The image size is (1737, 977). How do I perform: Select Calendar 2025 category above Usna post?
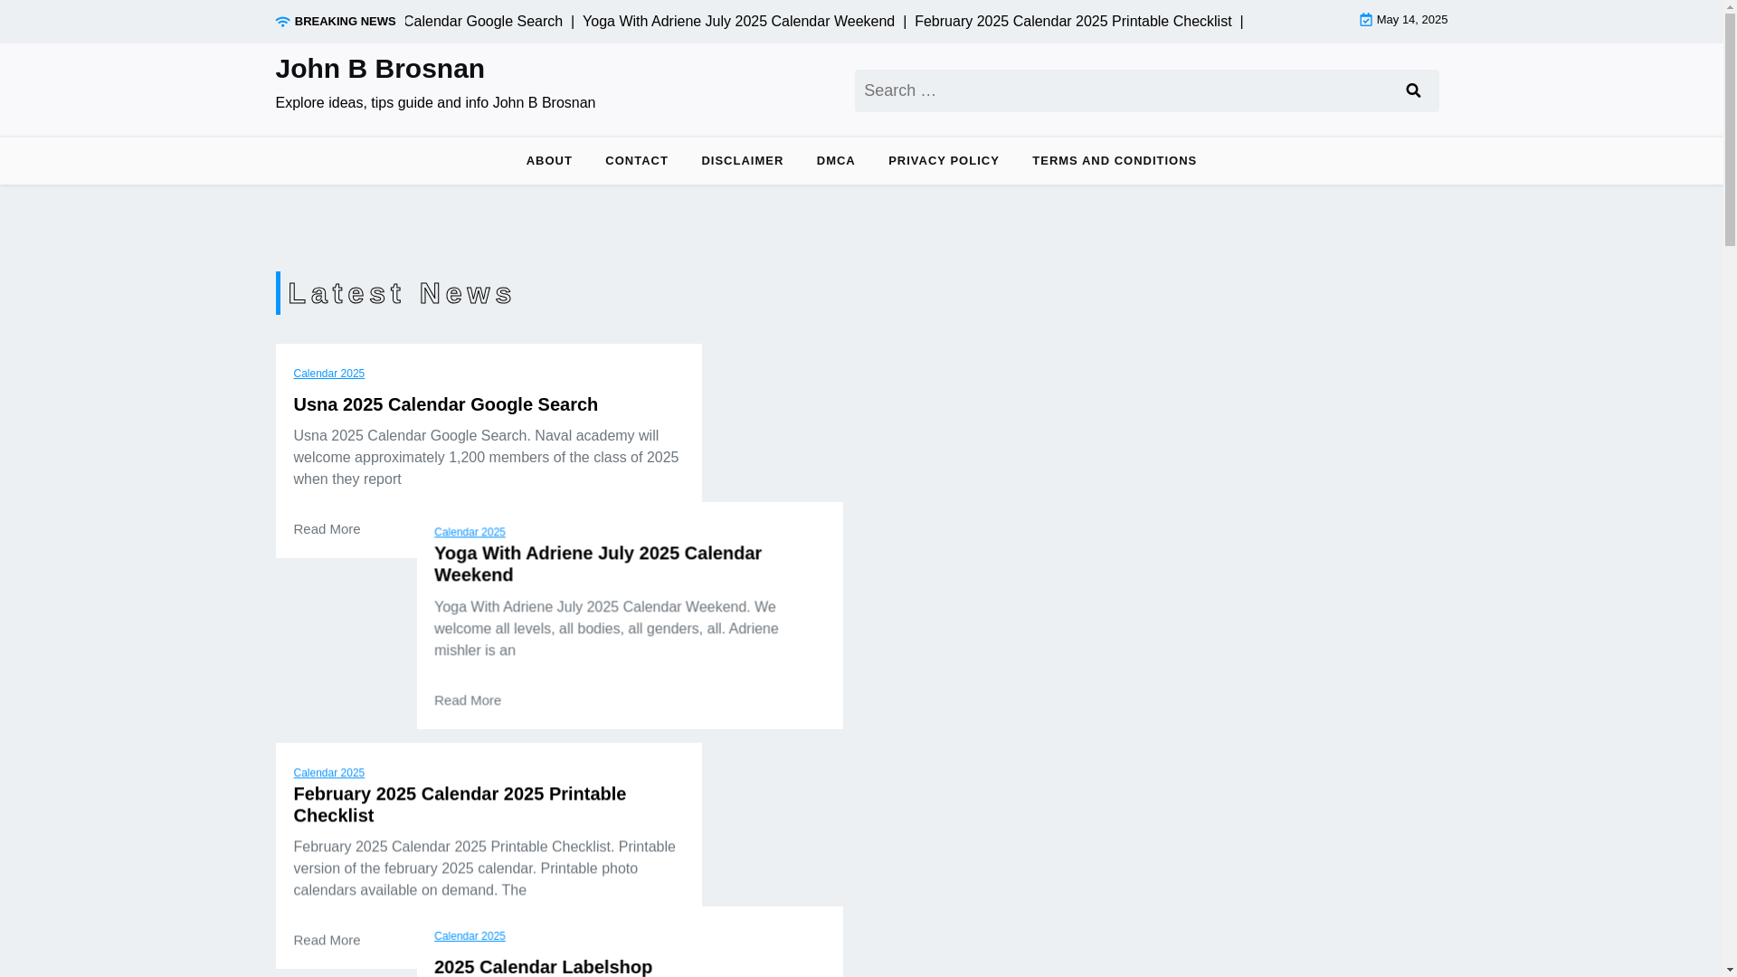click(328, 374)
